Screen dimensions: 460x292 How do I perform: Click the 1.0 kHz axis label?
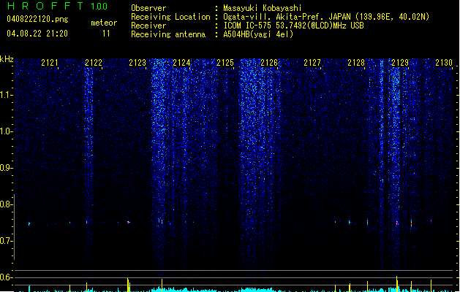pos(6,131)
